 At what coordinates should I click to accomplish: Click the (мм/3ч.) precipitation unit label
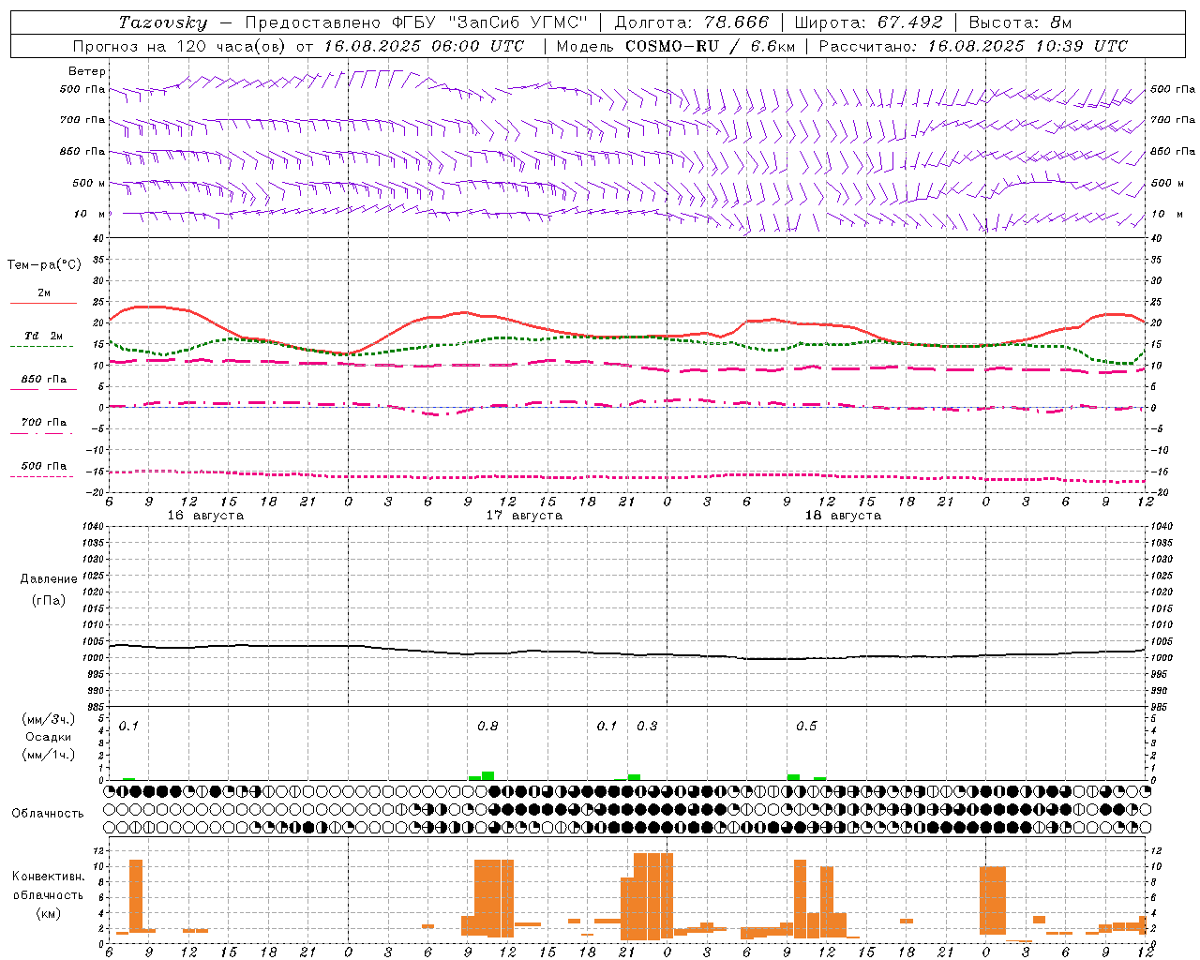(49, 719)
